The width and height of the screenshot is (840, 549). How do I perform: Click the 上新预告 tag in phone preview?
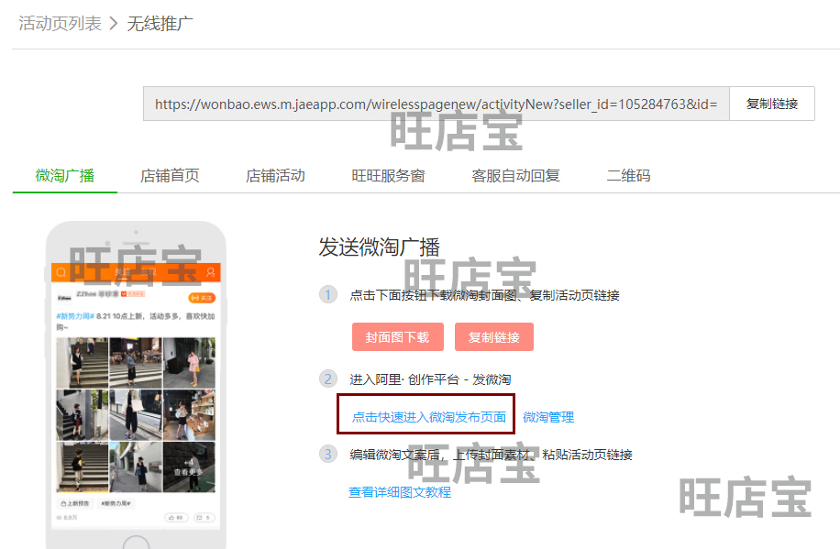[75, 503]
